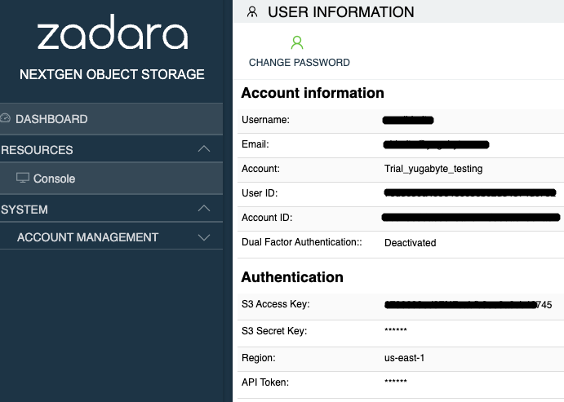Click the masked S3 Secret Key value
The image size is (564, 402).
(x=396, y=330)
